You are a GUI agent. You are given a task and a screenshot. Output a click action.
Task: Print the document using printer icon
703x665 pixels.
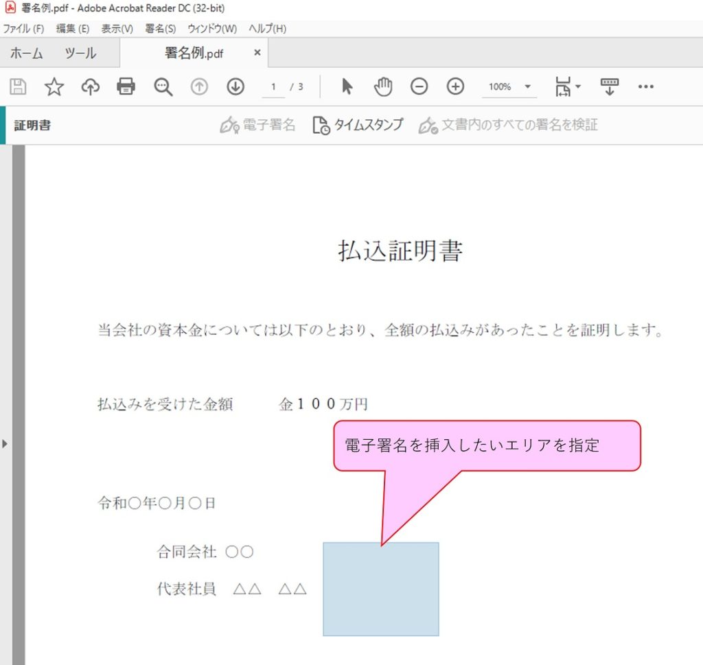[x=126, y=86]
